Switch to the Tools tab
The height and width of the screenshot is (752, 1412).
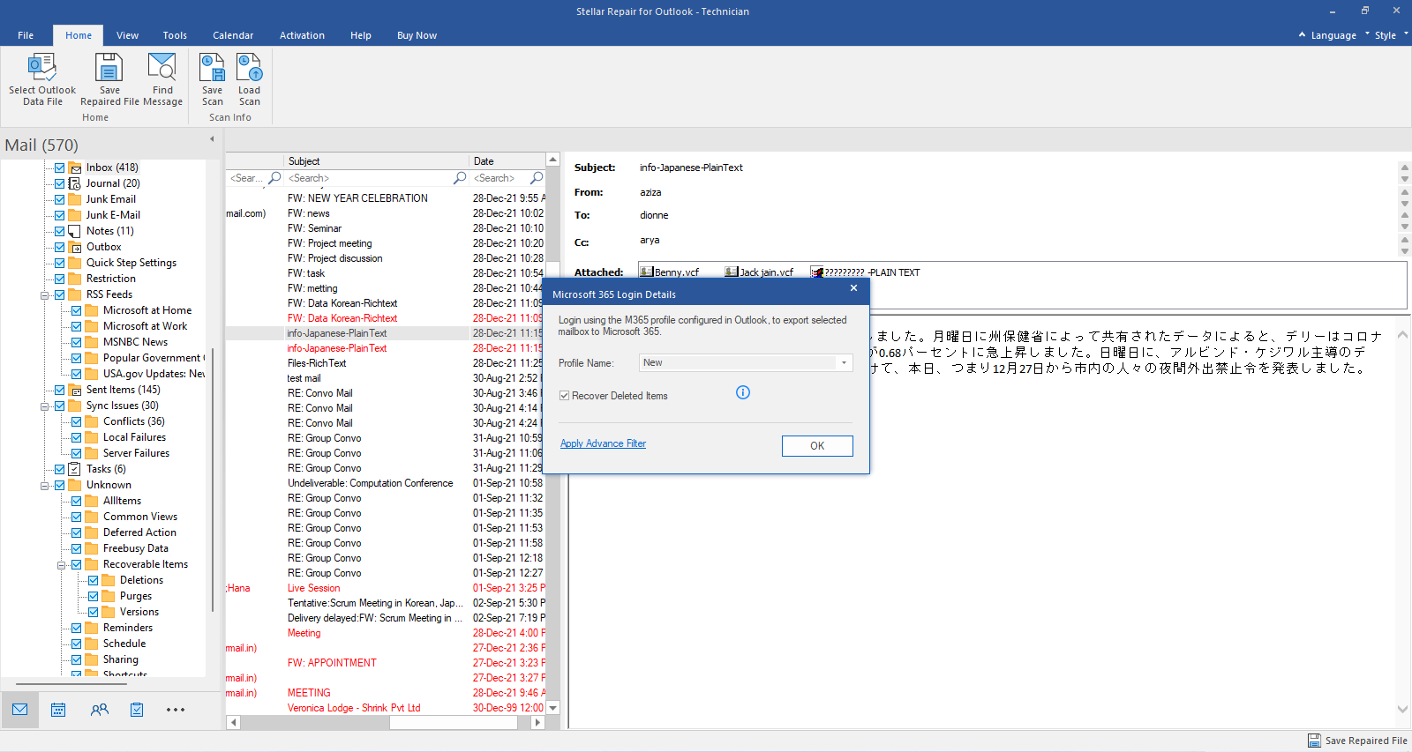[175, 35]
